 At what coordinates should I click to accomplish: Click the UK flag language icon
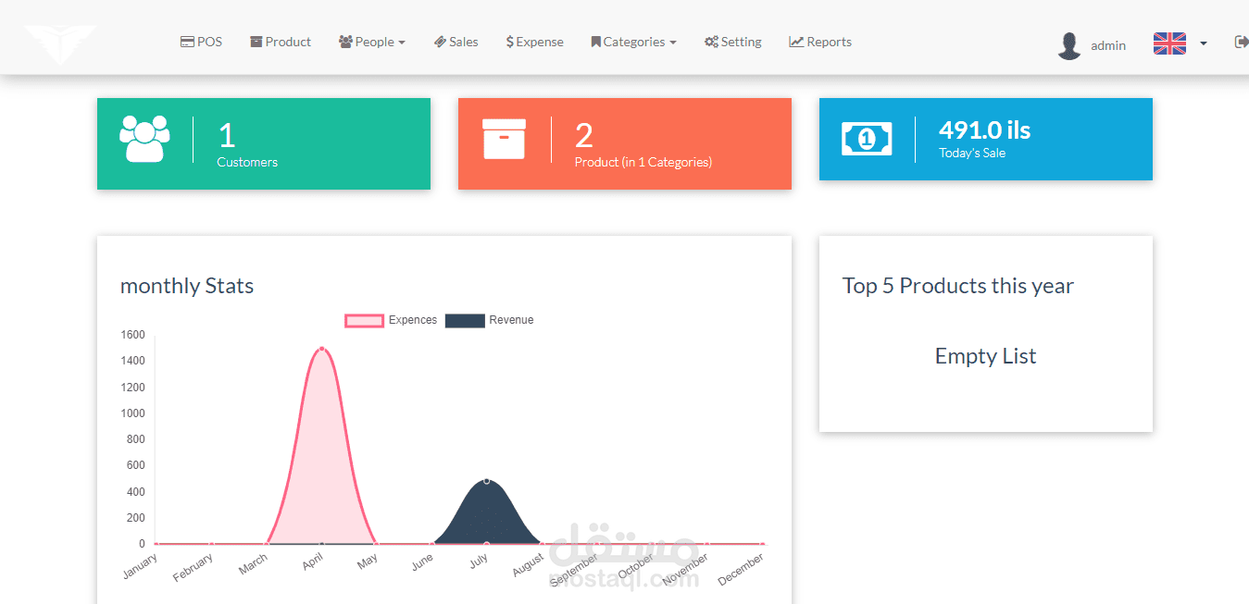[x=1169, y=43]
